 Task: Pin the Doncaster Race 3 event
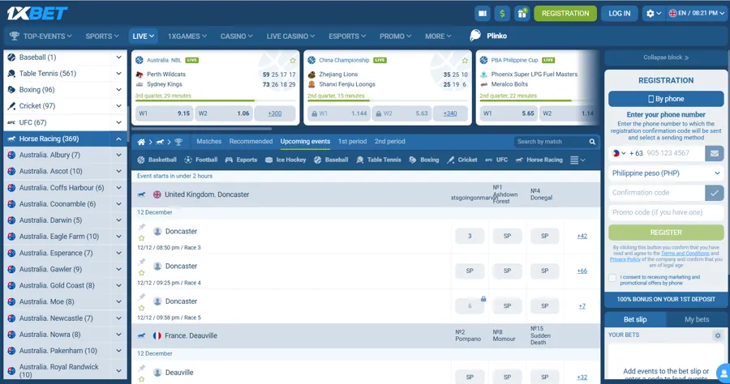coord(141,228)
